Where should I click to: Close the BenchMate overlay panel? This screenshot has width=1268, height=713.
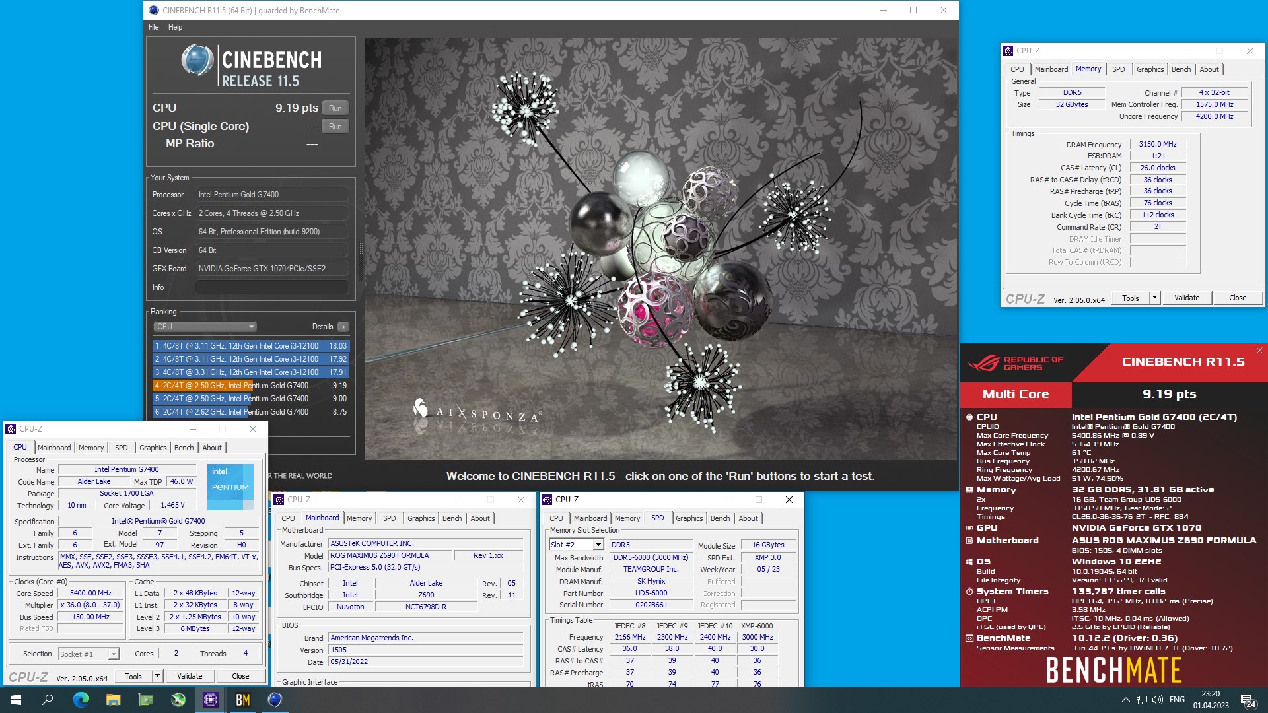[x=1259, y=351]
